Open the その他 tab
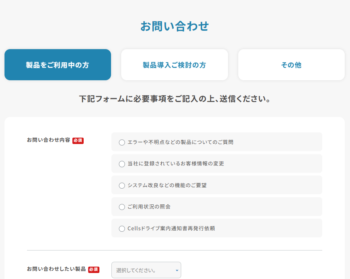 (291, 65)
